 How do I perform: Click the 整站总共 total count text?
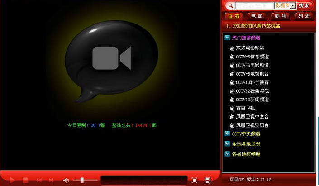[134, 125]
